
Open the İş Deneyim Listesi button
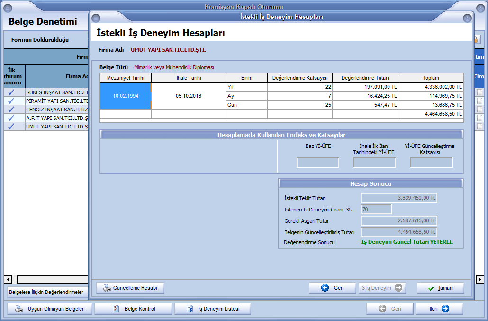[190, 309]
